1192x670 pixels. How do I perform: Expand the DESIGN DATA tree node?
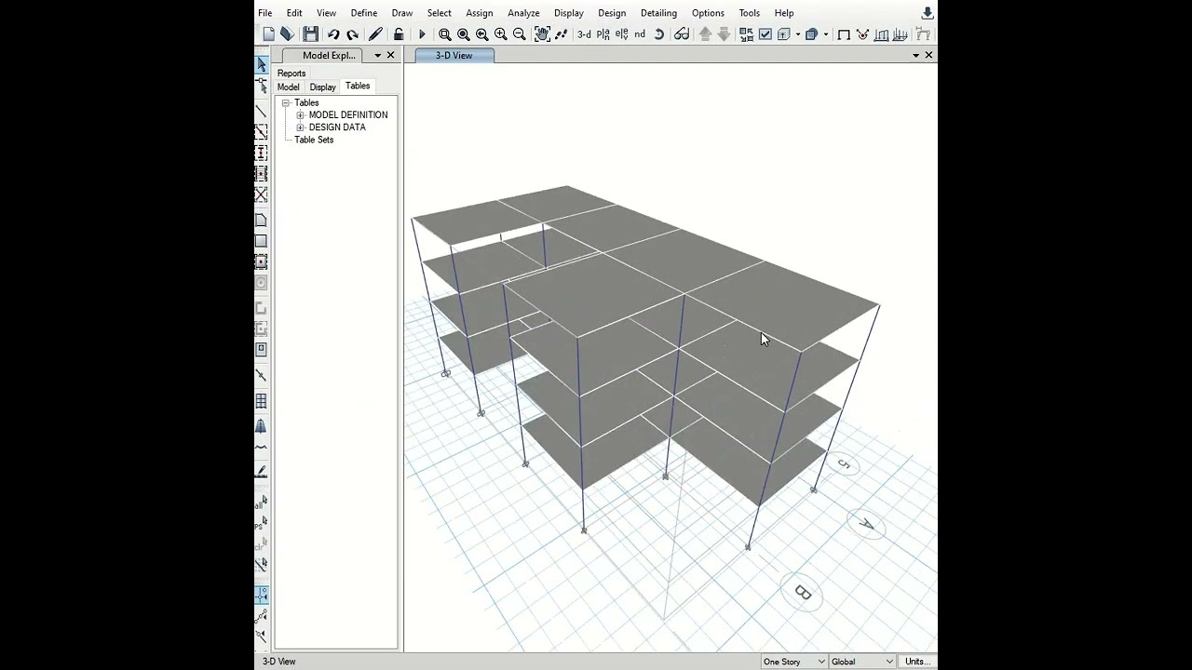point(300,127)
